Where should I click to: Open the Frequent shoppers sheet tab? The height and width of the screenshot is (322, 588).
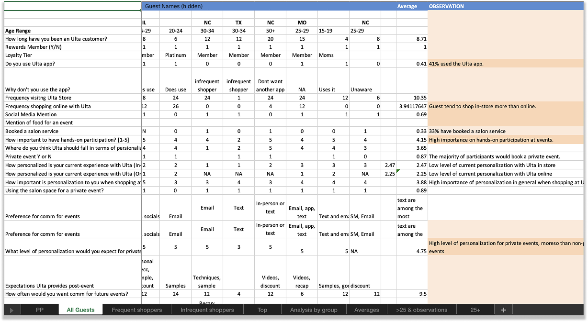[136, 310]
